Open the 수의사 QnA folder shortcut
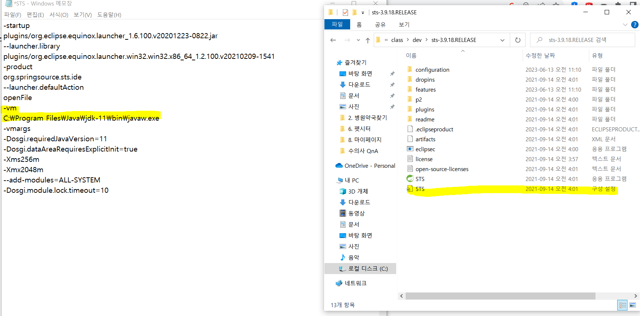The height and width of the screenshot is (316, 640). coord(363,151)
